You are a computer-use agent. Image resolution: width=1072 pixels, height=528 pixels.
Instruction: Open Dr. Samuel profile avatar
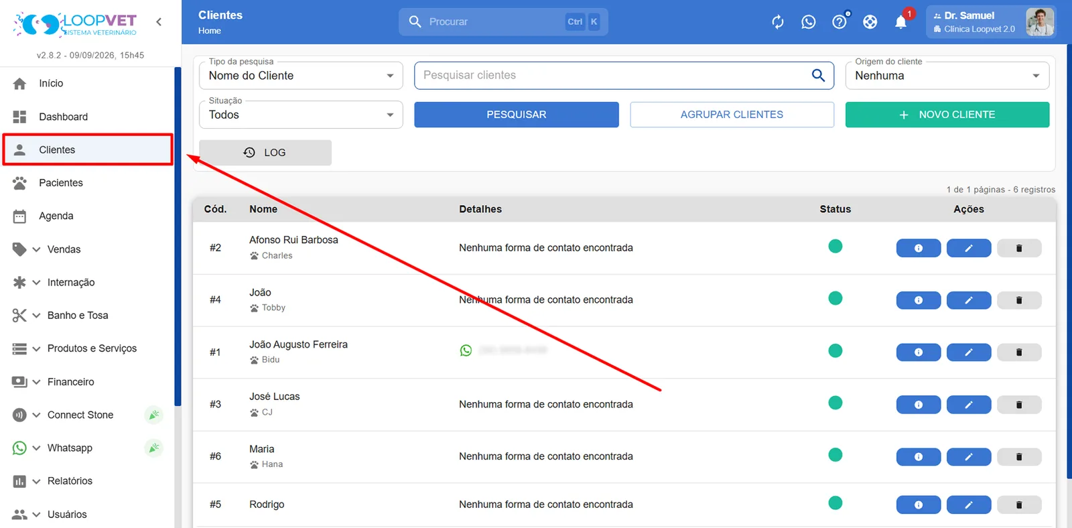click(1040, 22)
